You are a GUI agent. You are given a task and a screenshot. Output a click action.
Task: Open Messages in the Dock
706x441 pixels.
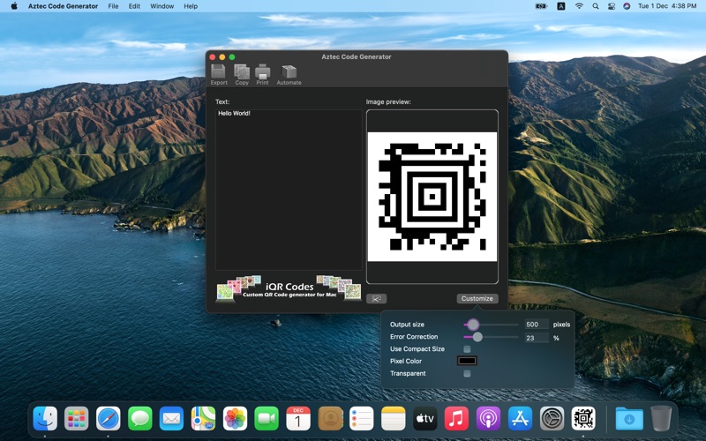click(x=140, y=419)
